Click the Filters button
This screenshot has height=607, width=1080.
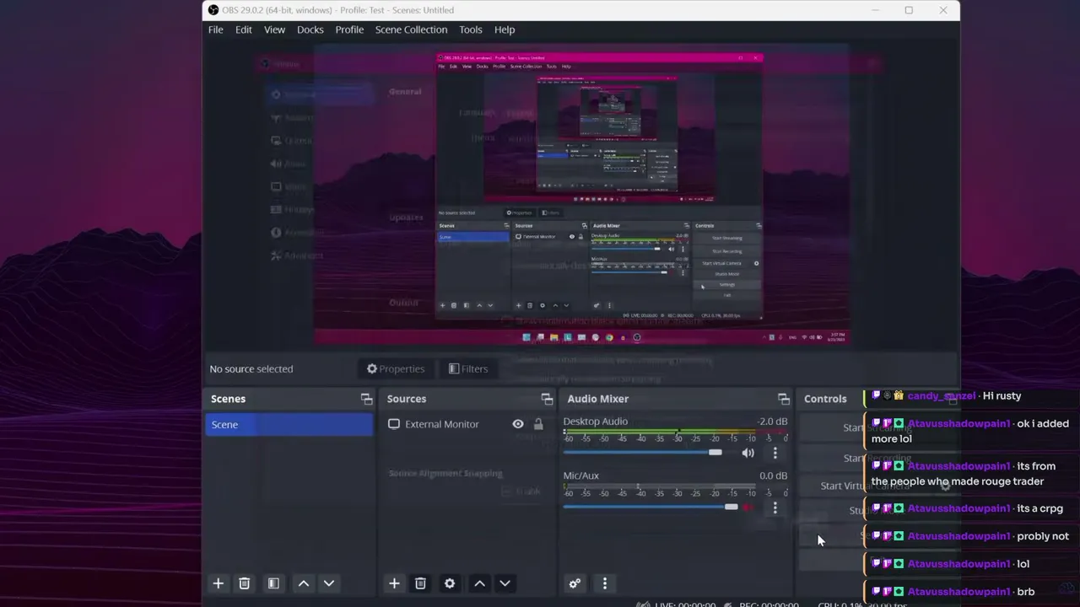click(468, 368)
